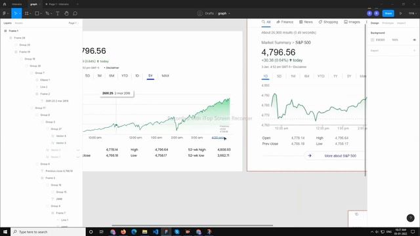Select the Comment tool
Image resolution: width=420 pixels, height=236 pixels.
[75, 13]
